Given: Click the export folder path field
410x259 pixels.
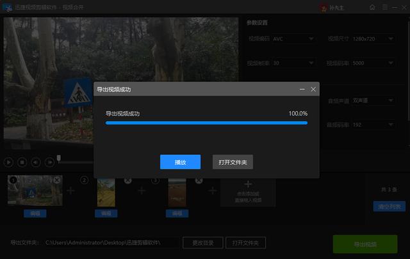Looking at the screenshot, I should [112, 243].
